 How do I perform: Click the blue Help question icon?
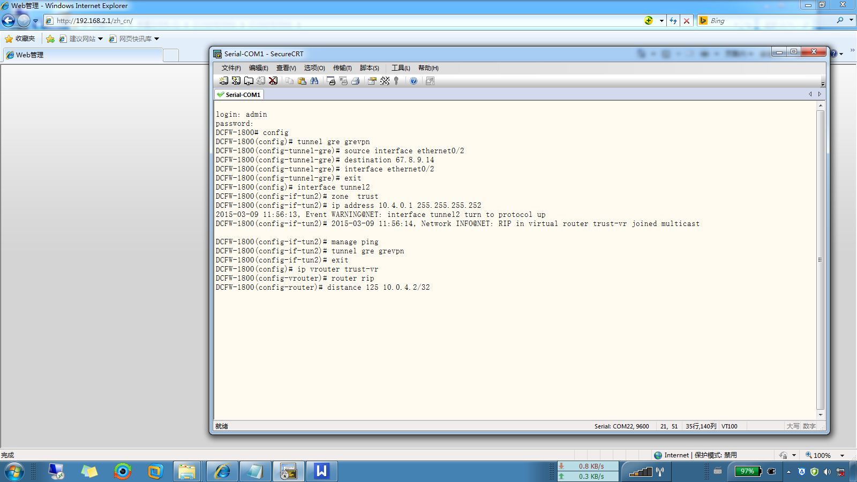[x=414, y=81]
